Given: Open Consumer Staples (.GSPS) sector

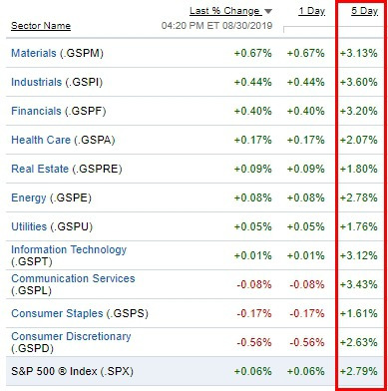Looking at the screenshot, I should pyautogui.click(x=80, y=313).
